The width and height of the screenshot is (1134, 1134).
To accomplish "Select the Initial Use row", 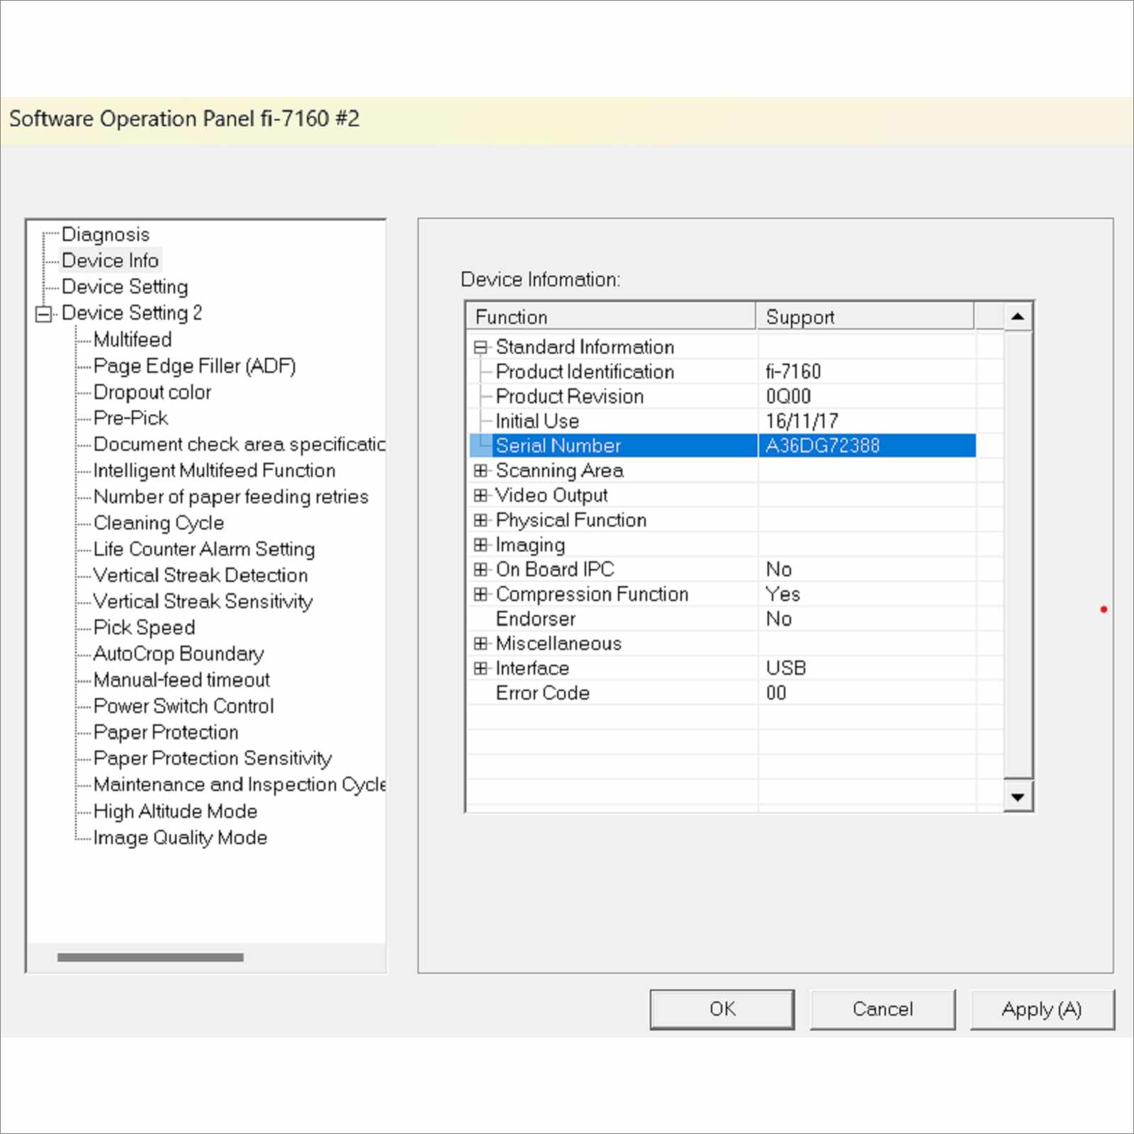I will [723, 422].
